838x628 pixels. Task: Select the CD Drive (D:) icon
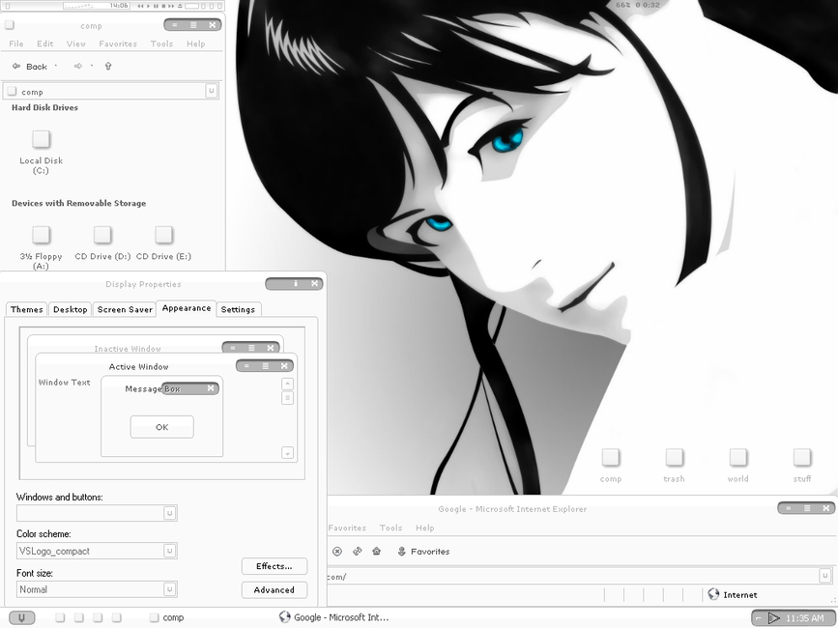pos(102,235)
